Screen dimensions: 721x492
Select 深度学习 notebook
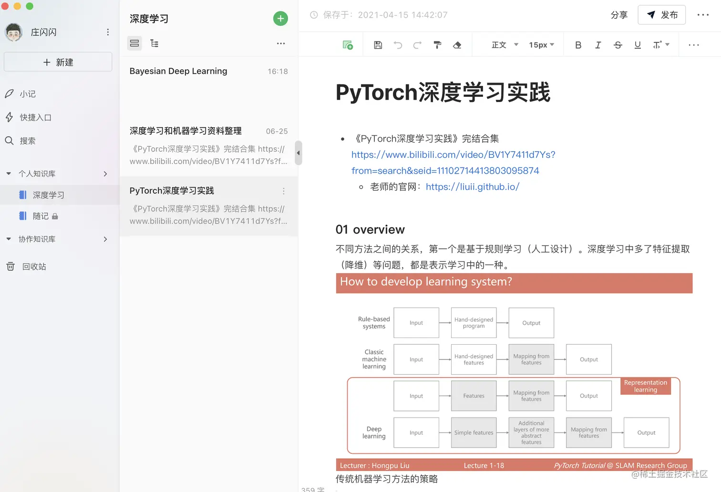point(60,195)
